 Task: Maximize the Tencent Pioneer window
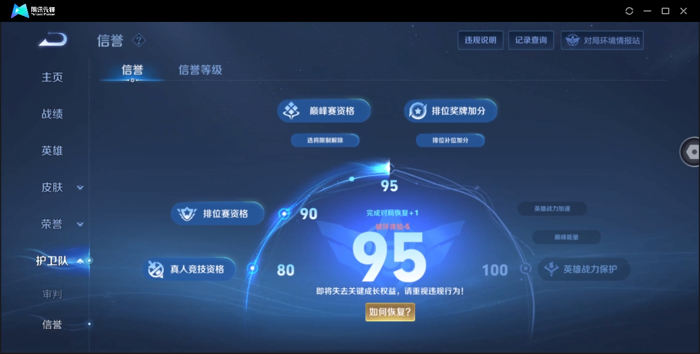point(665,11)
